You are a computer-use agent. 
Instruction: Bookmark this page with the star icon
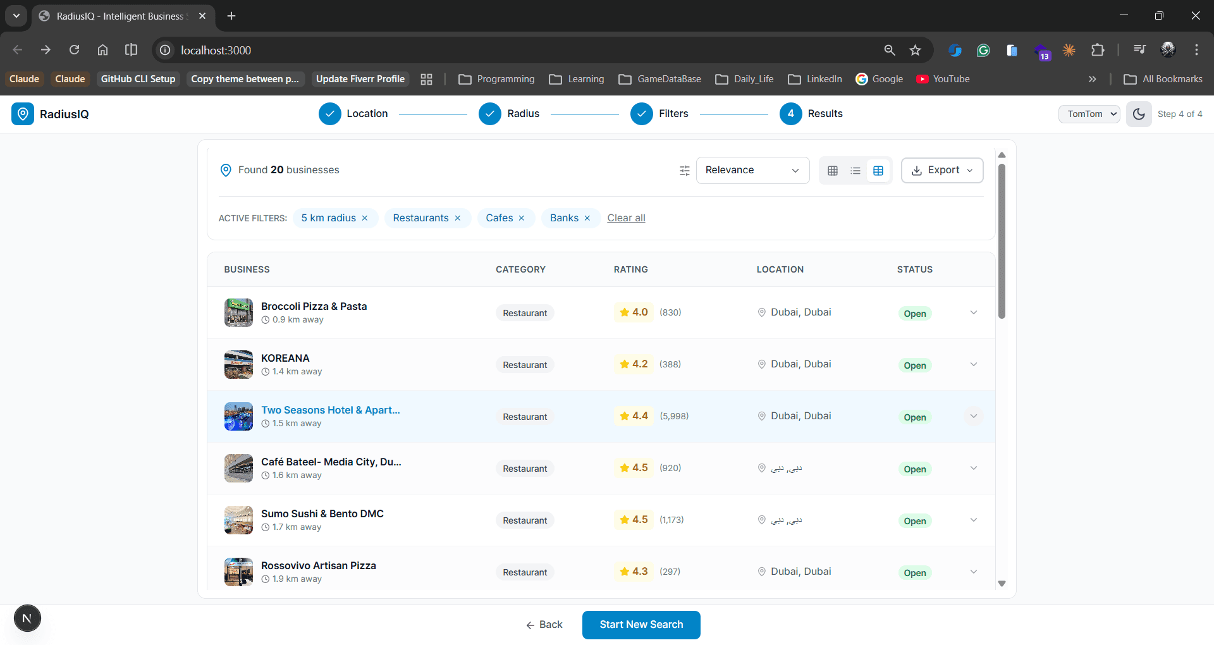click(x=915, y=50)
